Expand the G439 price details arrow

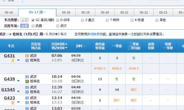[x=18, y=81]
